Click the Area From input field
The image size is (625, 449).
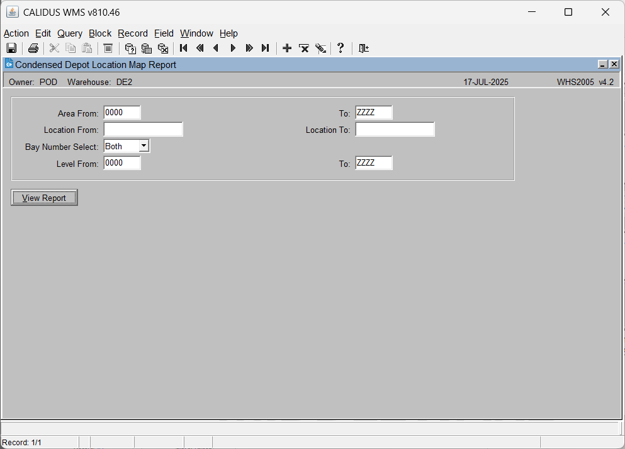pos(122,113)
